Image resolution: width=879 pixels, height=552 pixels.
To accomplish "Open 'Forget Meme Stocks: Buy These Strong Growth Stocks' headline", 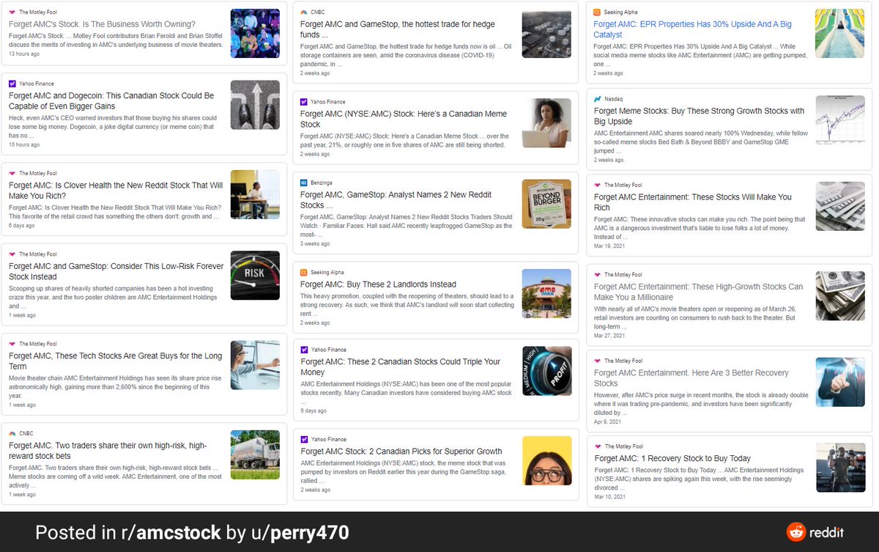I will tap(699, 116).
